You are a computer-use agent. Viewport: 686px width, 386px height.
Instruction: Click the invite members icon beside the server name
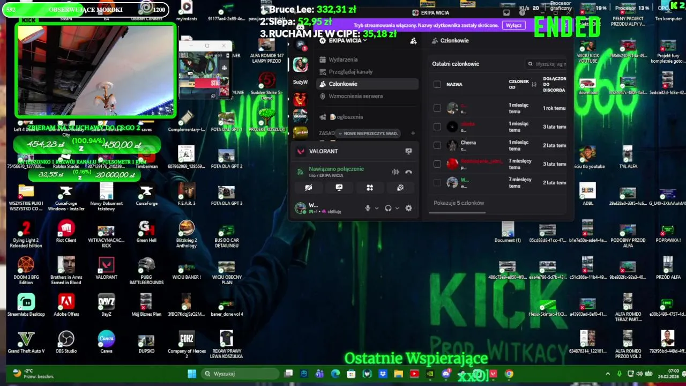(x=413, y=41)
